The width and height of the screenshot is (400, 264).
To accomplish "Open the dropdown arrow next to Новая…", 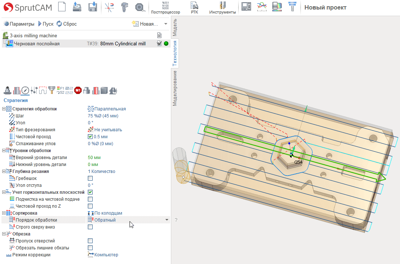I will 165,24.
